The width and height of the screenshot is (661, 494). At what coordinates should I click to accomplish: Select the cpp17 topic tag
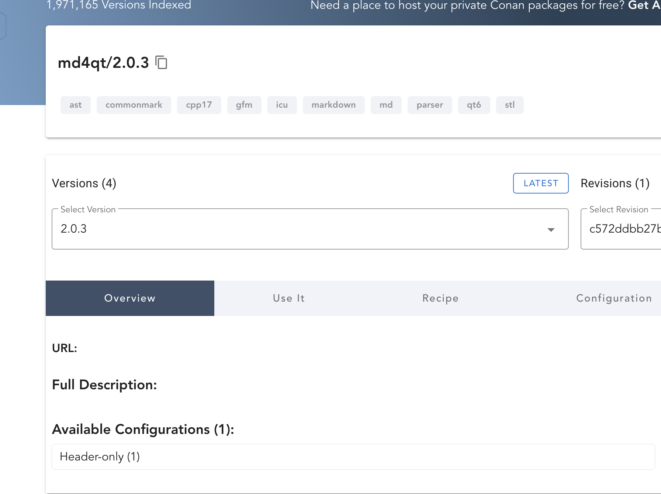[199, 105]
